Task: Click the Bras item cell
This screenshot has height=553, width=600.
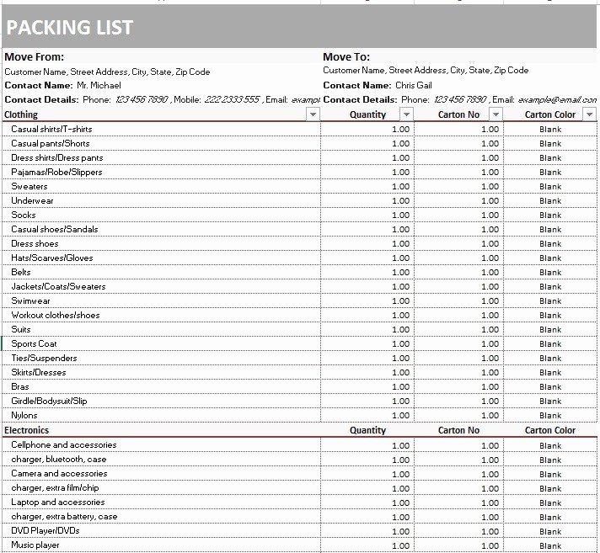Action: click(162, 386)
